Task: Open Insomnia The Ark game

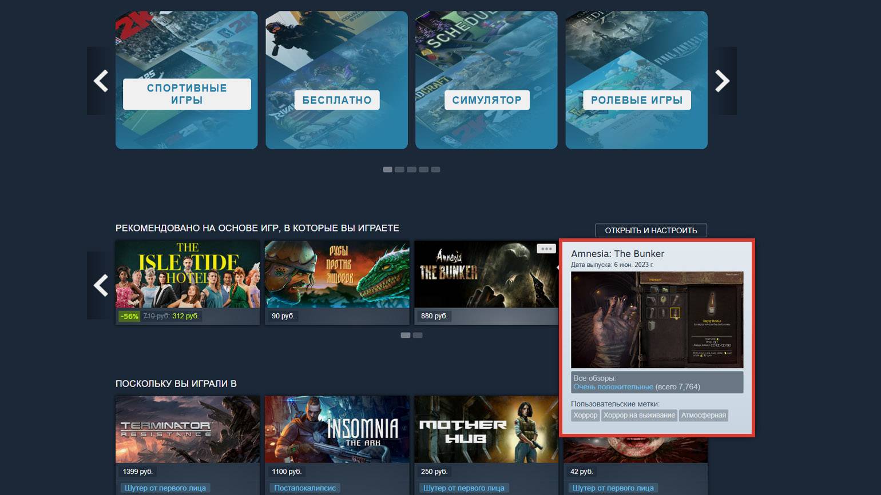Action: 337,429
